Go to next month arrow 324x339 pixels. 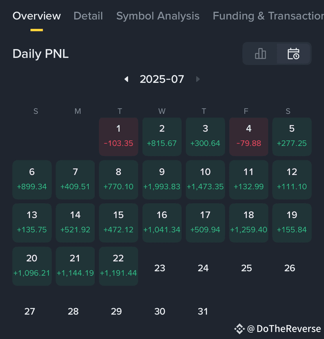[197, 79]
